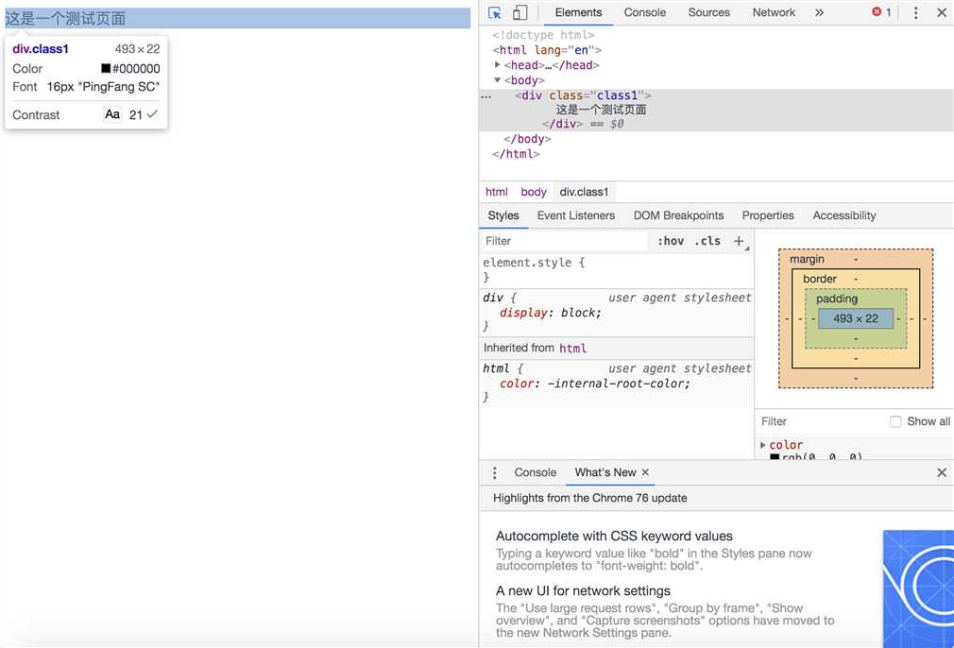This screenshot has width=954, height=648.
Task: Expand the head element node
Action: (498, 65)
